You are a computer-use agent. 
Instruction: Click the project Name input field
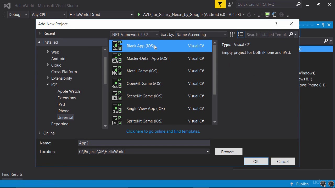click(x=144, y=143)
